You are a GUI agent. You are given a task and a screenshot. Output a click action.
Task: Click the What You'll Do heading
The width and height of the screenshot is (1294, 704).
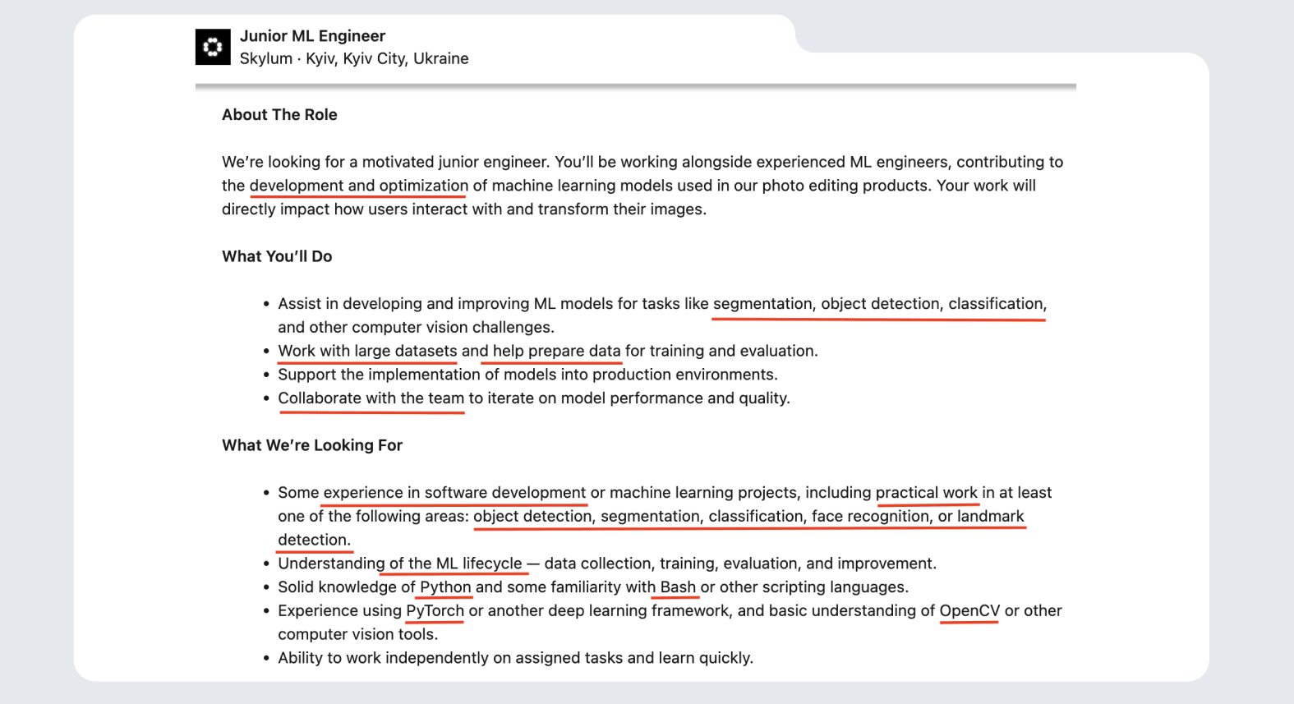(x=277, y=256)
